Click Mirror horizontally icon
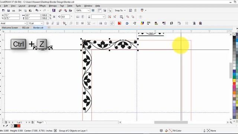The image size is (238, 134). pyautogui.click(x=78, y=17)
